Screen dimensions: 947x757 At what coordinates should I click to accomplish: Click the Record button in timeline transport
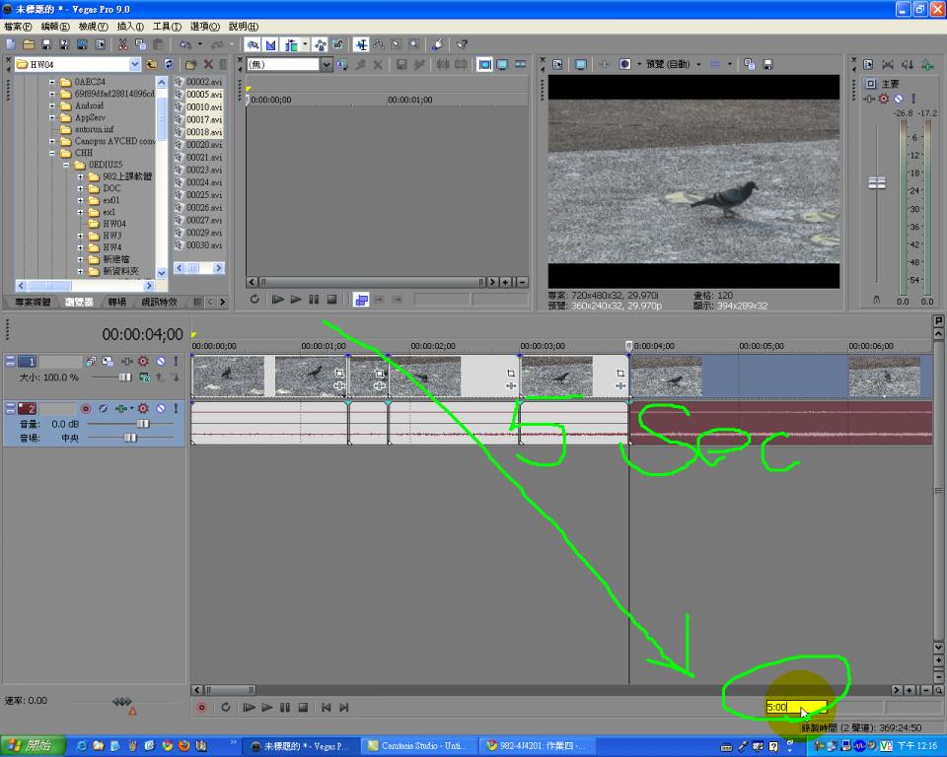(x=202, y=707)
